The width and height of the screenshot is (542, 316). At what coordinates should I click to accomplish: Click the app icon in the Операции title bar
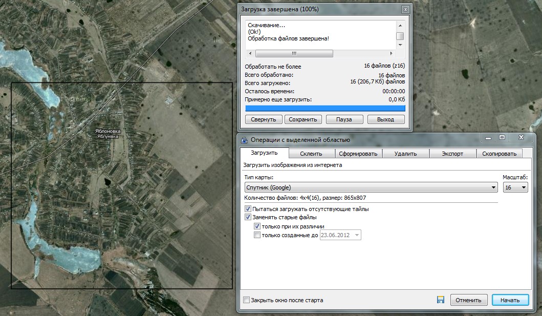[244, 139]
